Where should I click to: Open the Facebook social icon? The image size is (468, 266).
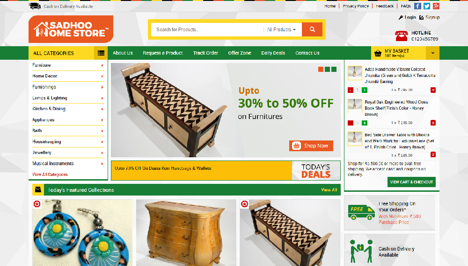coord(417,6)
